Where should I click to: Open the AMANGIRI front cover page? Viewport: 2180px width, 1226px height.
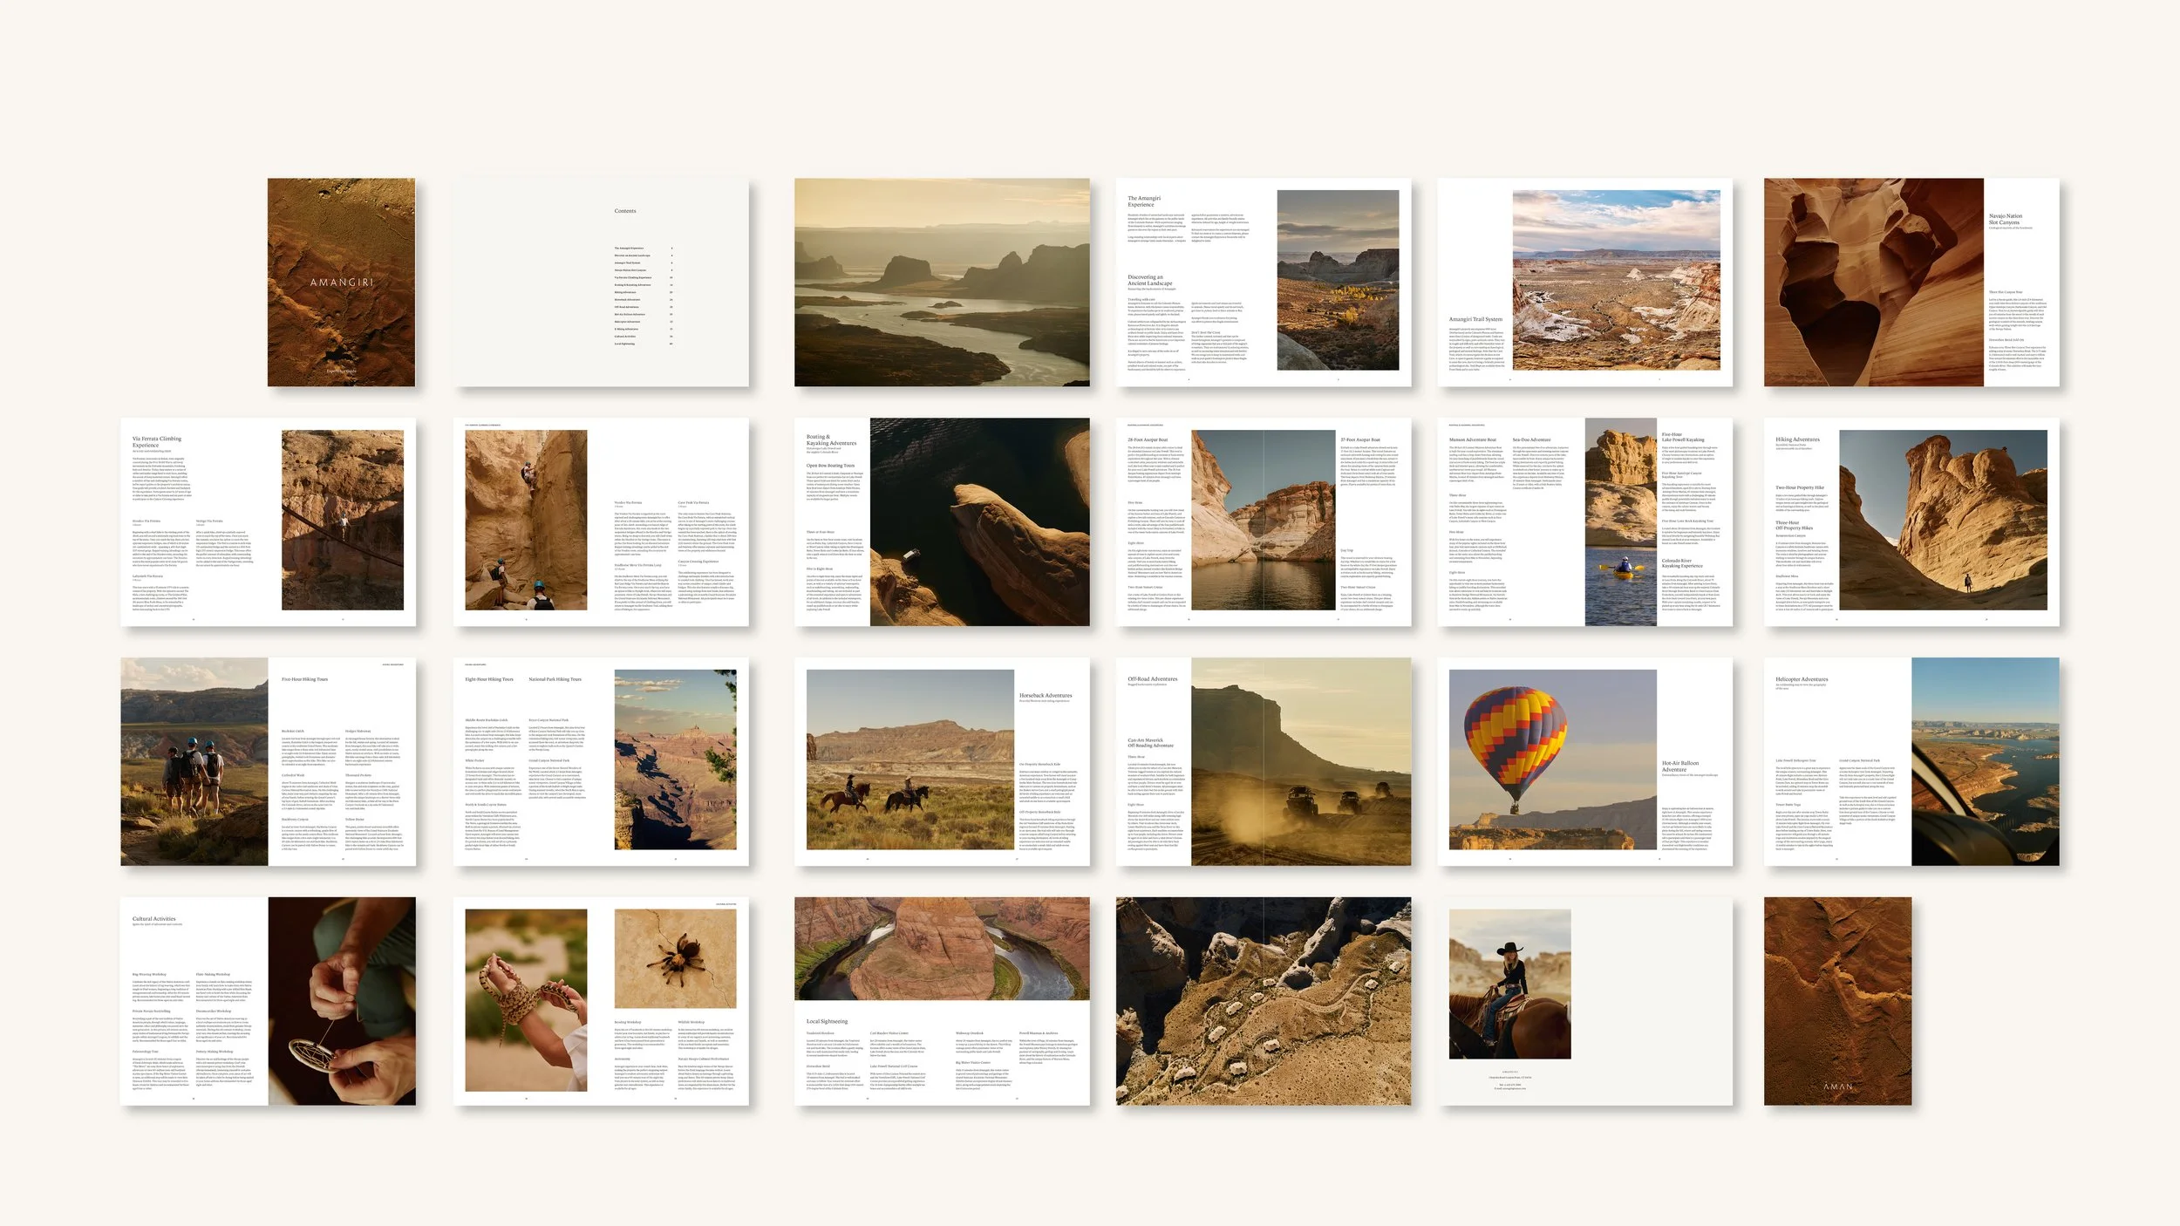point(341,283)
